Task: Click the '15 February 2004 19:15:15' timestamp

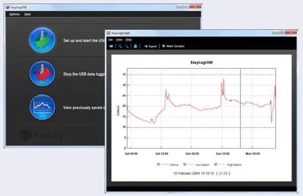Action: [194, 173]
